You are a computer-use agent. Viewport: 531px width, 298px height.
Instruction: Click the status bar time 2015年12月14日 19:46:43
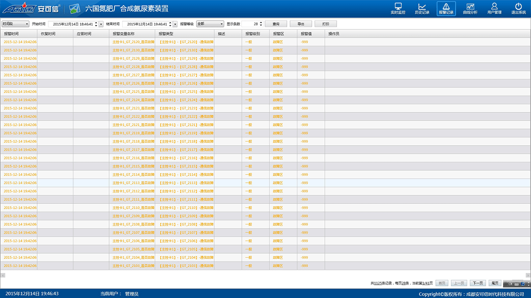click(x=32, y=294)
